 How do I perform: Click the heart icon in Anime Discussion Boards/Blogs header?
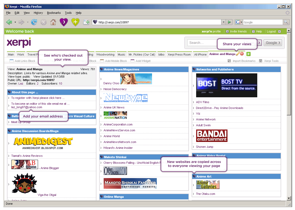pyautogui.click(x=9, y=131)
